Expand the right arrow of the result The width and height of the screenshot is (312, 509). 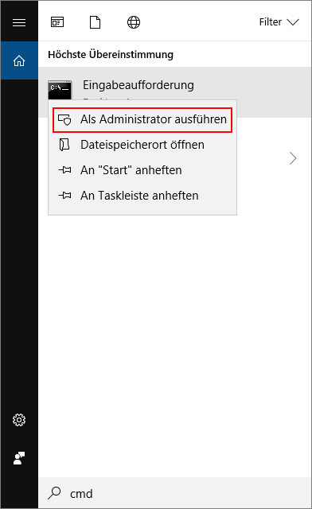[x=293, y=158]
